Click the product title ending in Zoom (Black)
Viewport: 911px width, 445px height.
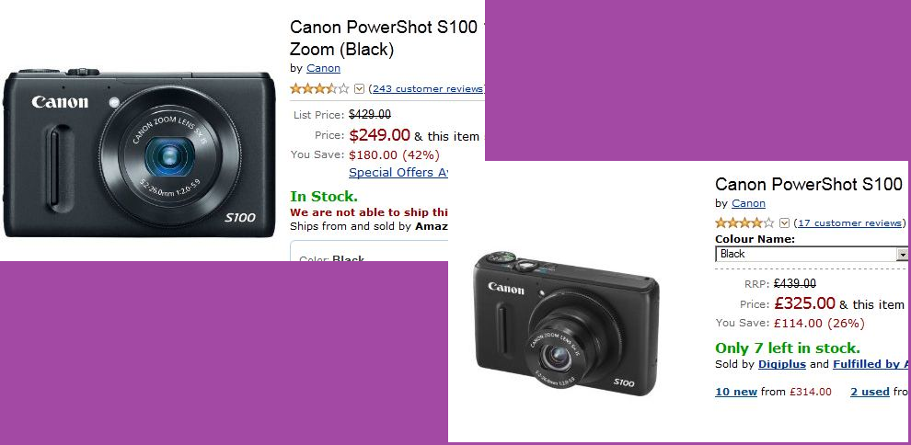coord(384,38)
